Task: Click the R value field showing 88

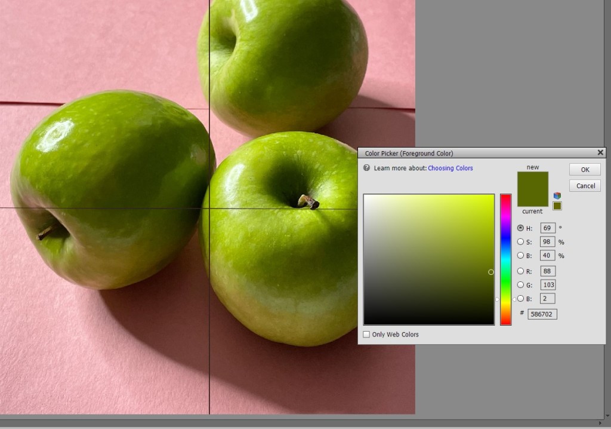Action: [x=548, y=271]
